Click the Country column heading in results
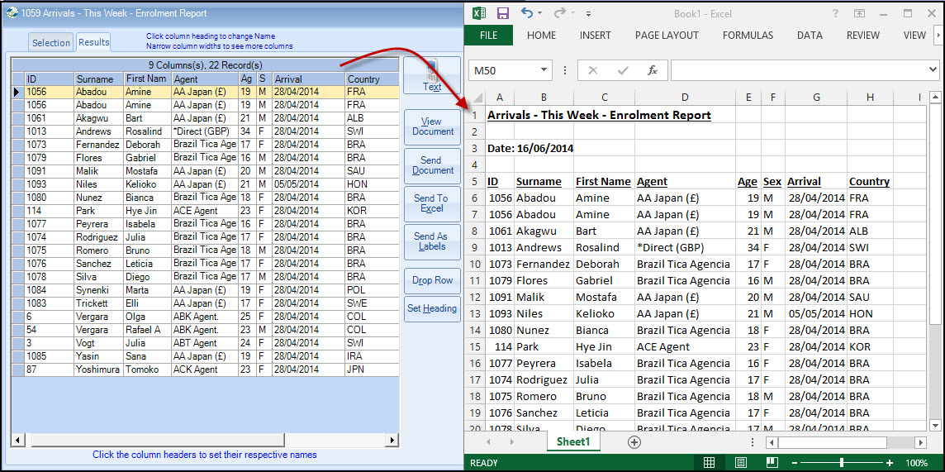The width and height of the screenshot is (945, 472). coord(371,79)
